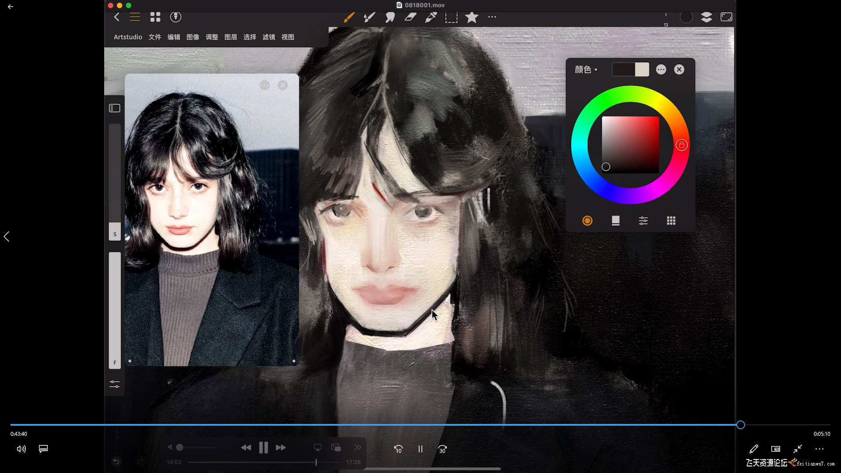Expand the toolbar three-dots overflow menu
Image resolution: width=841 pixels, height=473 pixels.
492,17
